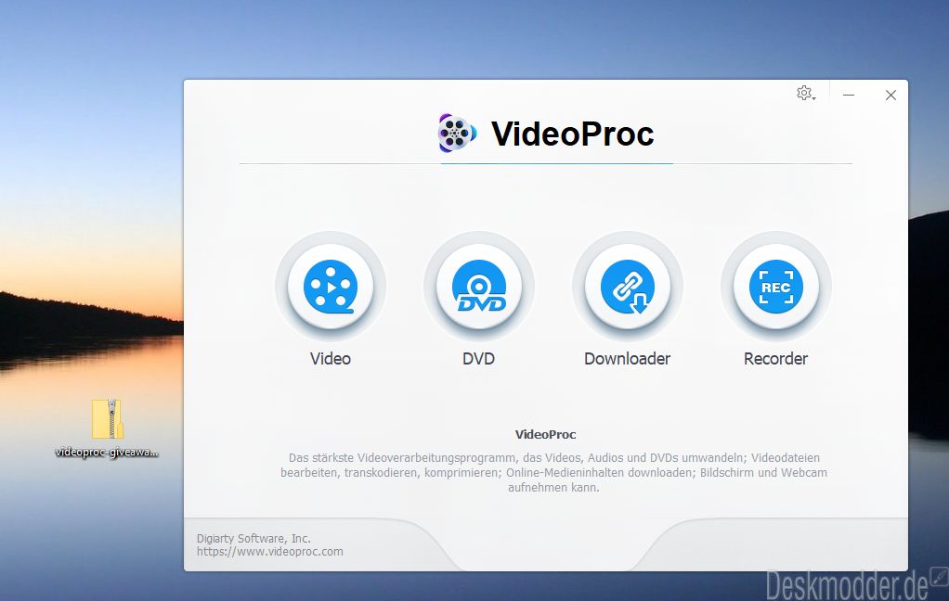Click the "Recorder" label text
Screen dimensions: 949x601
[776, 359]
